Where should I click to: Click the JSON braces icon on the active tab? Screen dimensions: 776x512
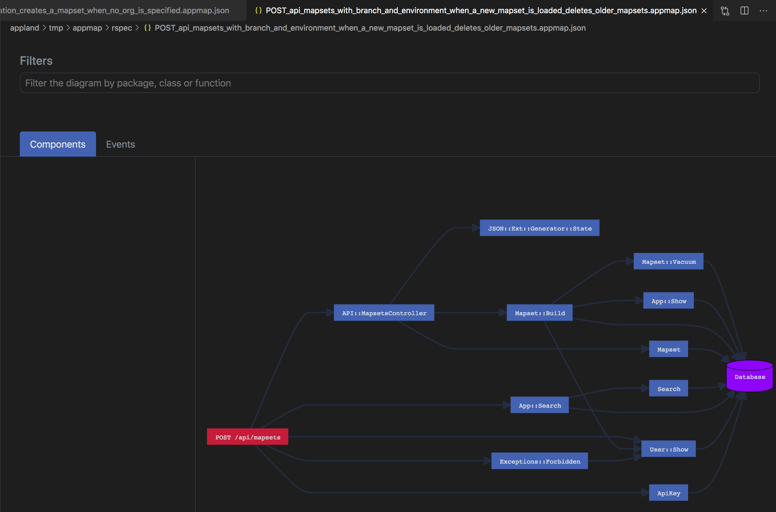[x=258, y=10]
